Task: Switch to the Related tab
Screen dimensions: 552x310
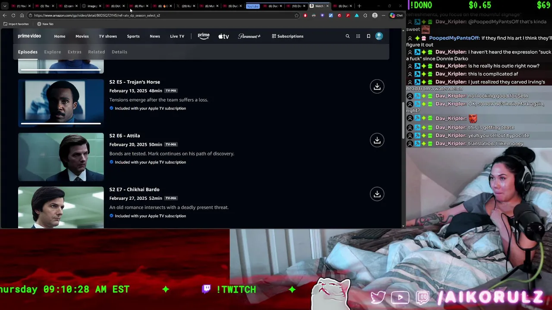Action: point(97,52)
